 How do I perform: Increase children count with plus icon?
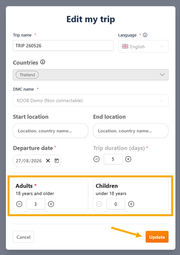coord(131,204)
